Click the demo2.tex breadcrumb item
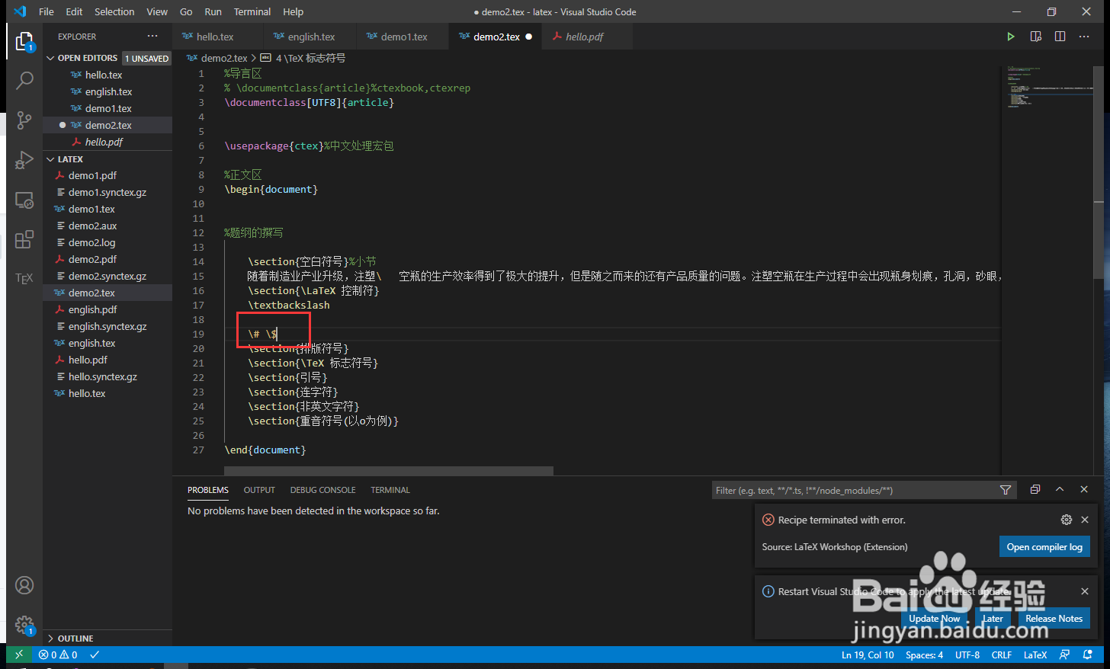 click(217, 58)
